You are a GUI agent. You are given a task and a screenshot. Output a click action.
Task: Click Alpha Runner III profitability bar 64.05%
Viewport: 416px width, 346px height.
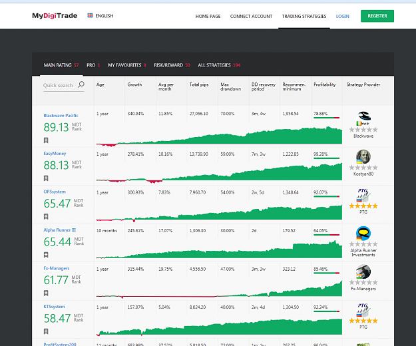(x=326, y=235)
